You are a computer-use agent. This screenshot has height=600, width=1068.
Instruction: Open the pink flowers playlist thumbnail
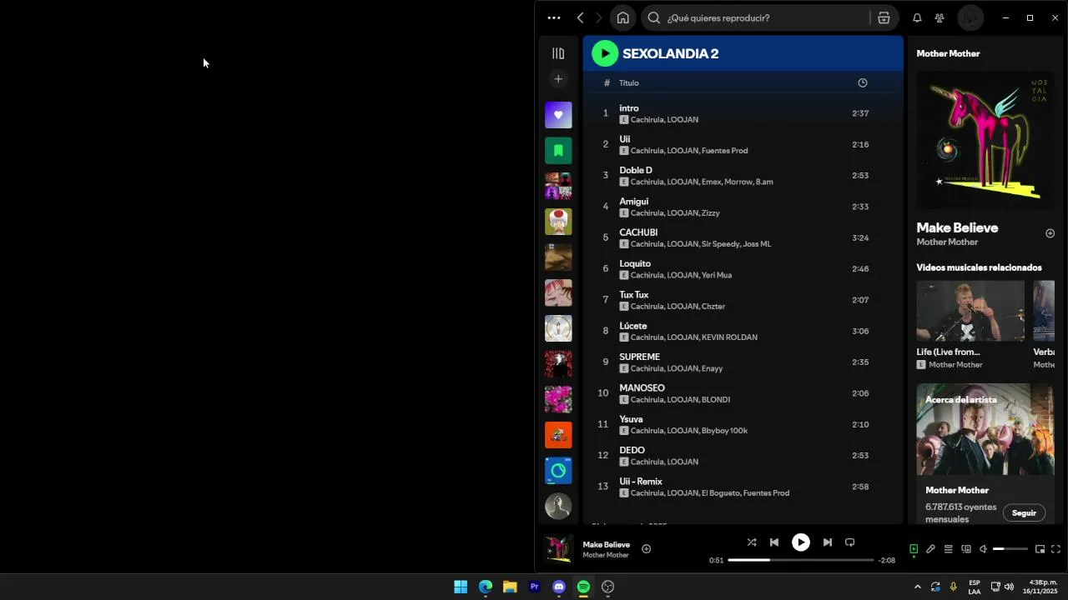[x=558, y=399]
